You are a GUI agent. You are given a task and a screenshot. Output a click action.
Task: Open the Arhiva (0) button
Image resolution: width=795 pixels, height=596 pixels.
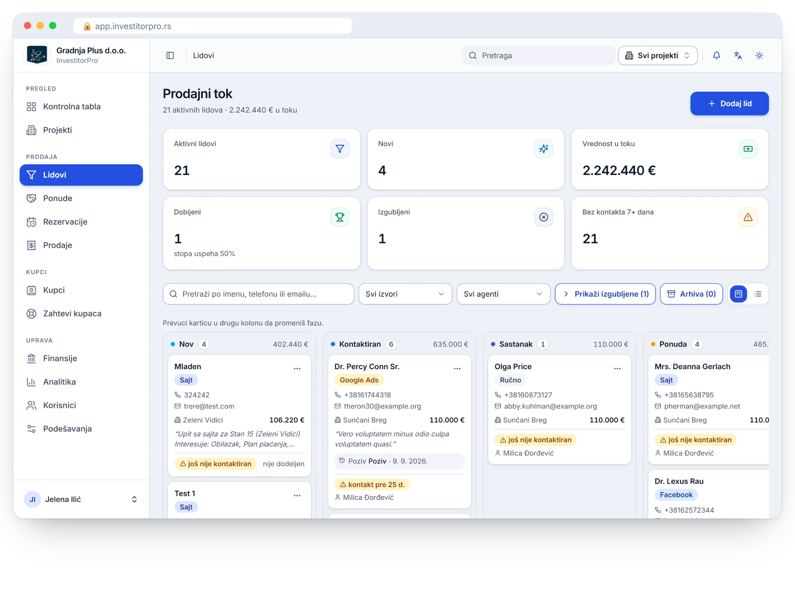coord(691,294)
